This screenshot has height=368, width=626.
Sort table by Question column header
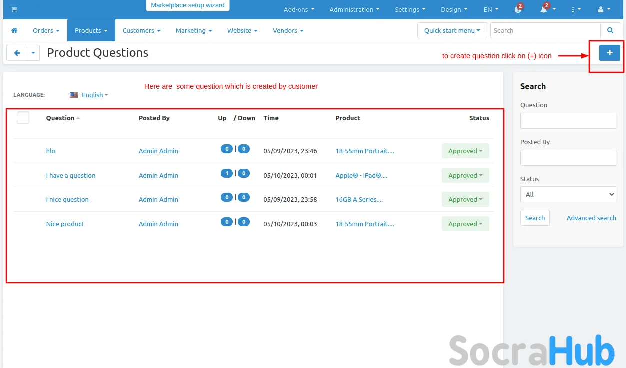point(60,118)
